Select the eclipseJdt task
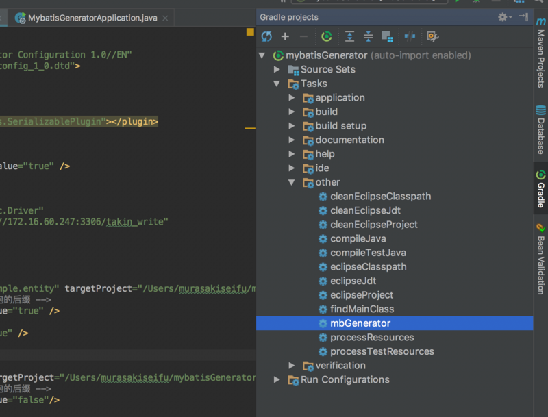548x417 pixels. tap(353, 281)
